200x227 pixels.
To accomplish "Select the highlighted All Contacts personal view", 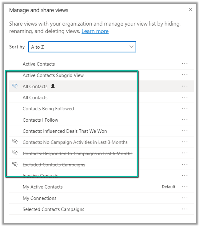I will pos(35,86).
